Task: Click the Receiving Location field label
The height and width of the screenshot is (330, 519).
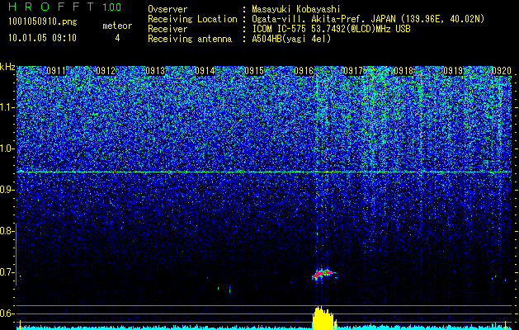Action: pos(192,20)
